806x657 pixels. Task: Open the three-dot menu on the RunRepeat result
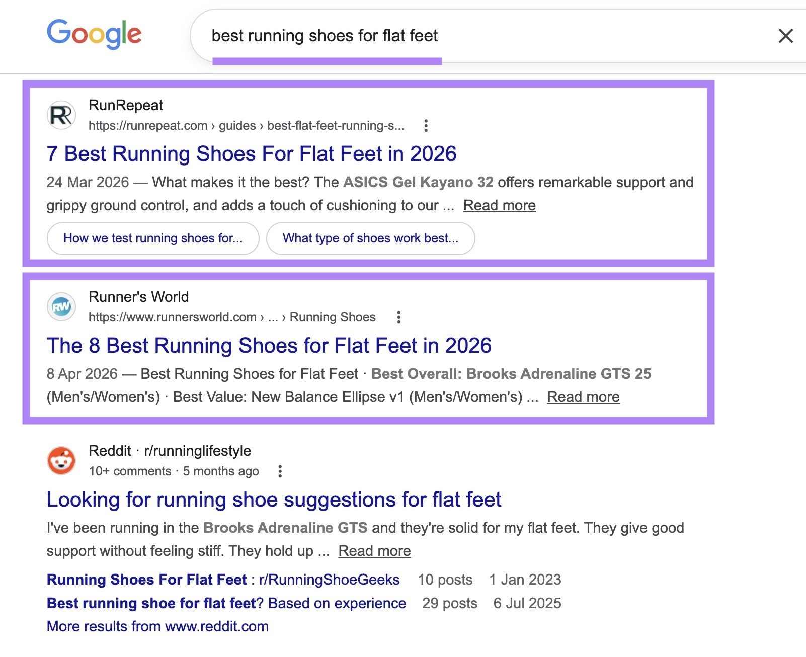[x=427, y=126]
